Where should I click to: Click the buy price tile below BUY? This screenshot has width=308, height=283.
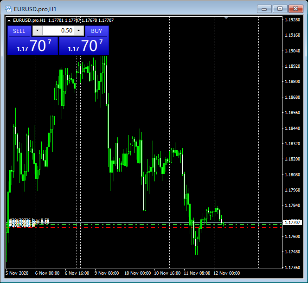coord(84,46)
